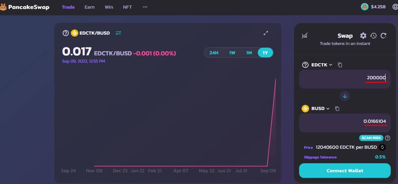Expand the chart to fullscreen

point(266,33)
